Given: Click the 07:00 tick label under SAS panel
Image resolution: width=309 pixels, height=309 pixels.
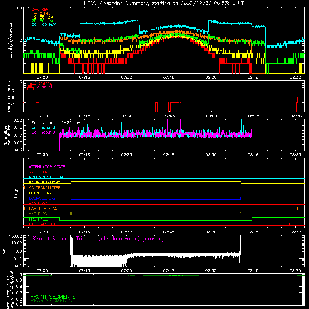Looking at the screenshot, I should [x=42, y=271].
